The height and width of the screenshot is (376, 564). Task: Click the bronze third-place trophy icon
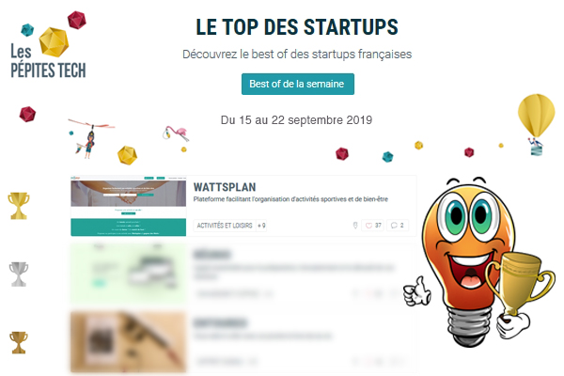click(19, 342)
